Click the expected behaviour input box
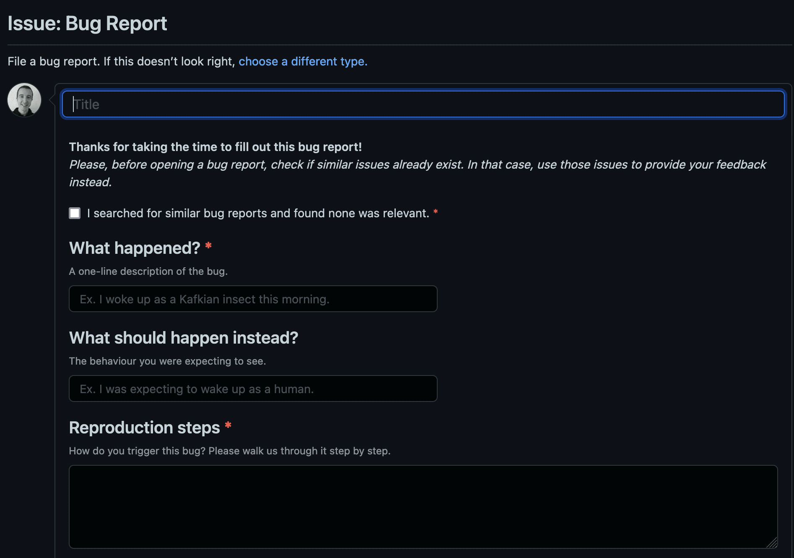 point(253,389)
